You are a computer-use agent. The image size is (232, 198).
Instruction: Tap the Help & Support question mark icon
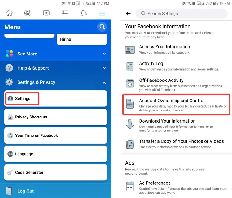(9, 68)
